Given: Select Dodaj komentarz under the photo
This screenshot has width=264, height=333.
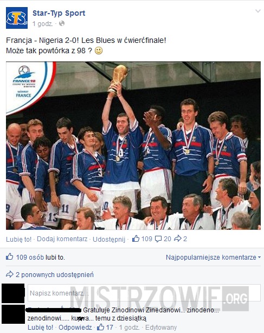Looking at the screenshot, I should (62, 239).
